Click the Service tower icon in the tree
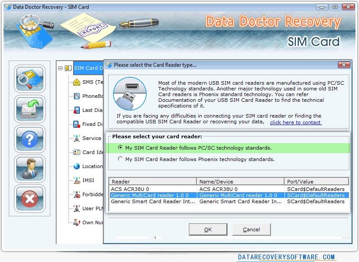This screenshot has height=262, width=359. [76, 138]
